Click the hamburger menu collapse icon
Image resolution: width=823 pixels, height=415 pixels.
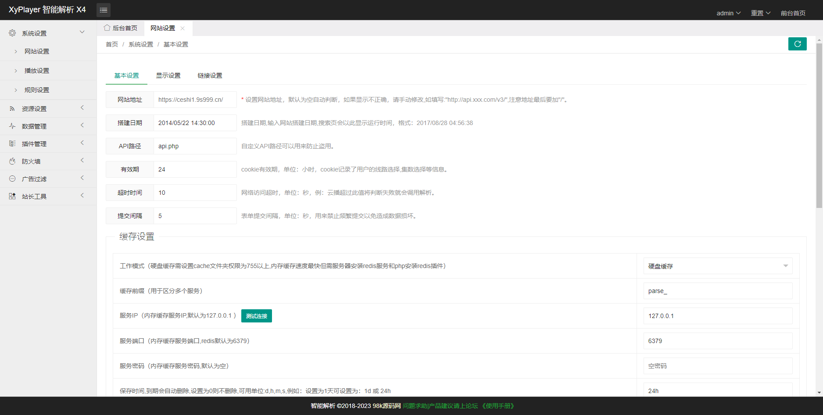click(x=104, y=10)
